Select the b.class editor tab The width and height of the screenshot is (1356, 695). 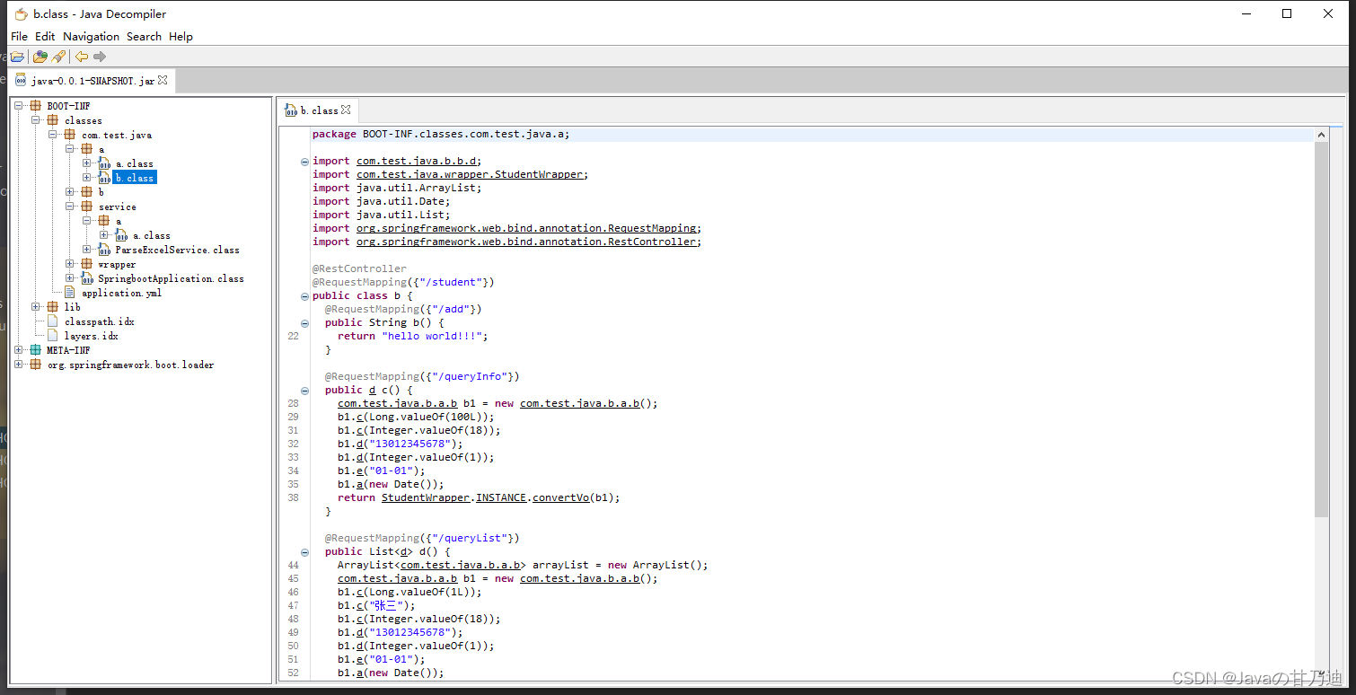[x=318, y=110]
